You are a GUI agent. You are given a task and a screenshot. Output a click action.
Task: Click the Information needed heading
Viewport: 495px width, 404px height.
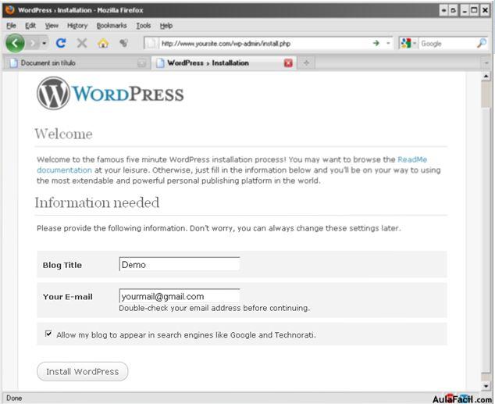point(97,202)
